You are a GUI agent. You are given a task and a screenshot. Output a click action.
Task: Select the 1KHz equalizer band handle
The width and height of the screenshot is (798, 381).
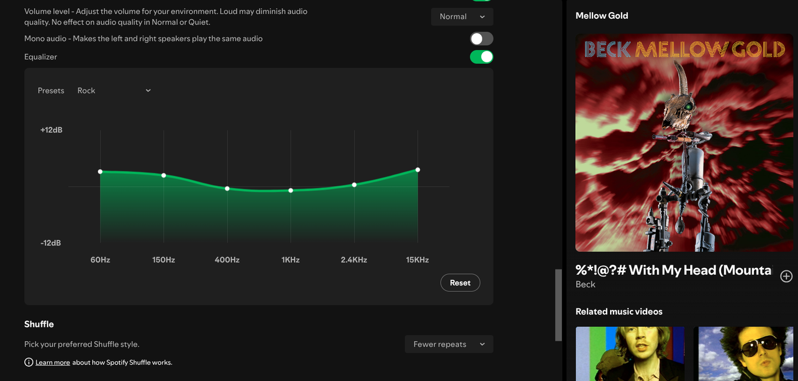(x=291, y=190)
